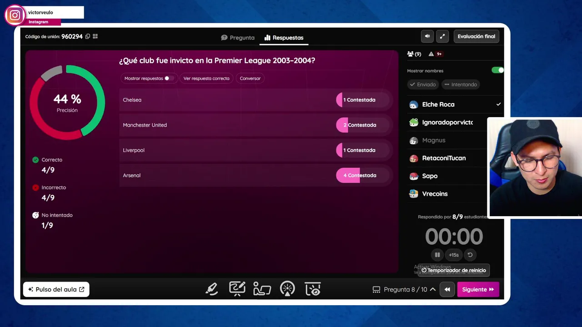Click the Instagram logo overlay
Image resolution: width=582 pixels, height=327 pixels.
(15, 15)
